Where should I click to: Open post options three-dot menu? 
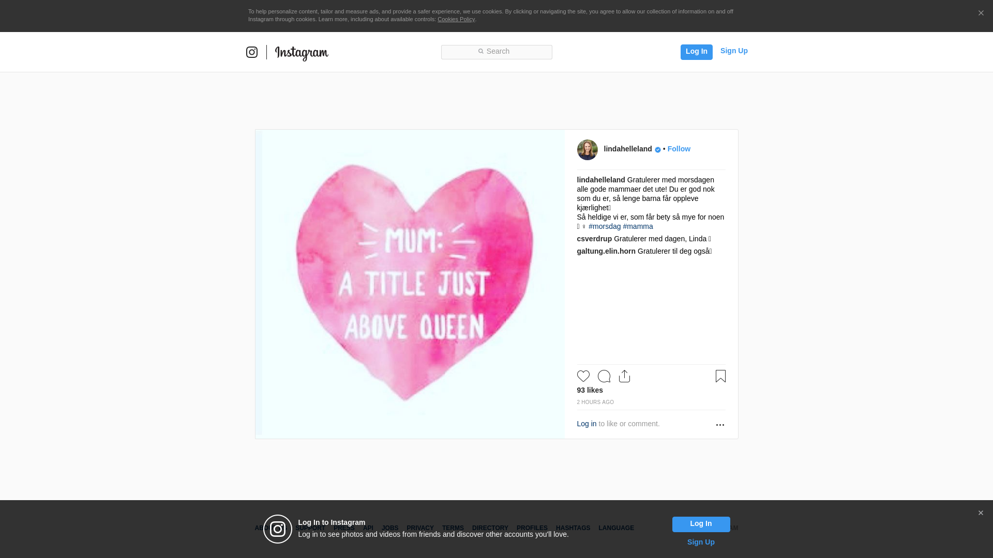[720, 425]
